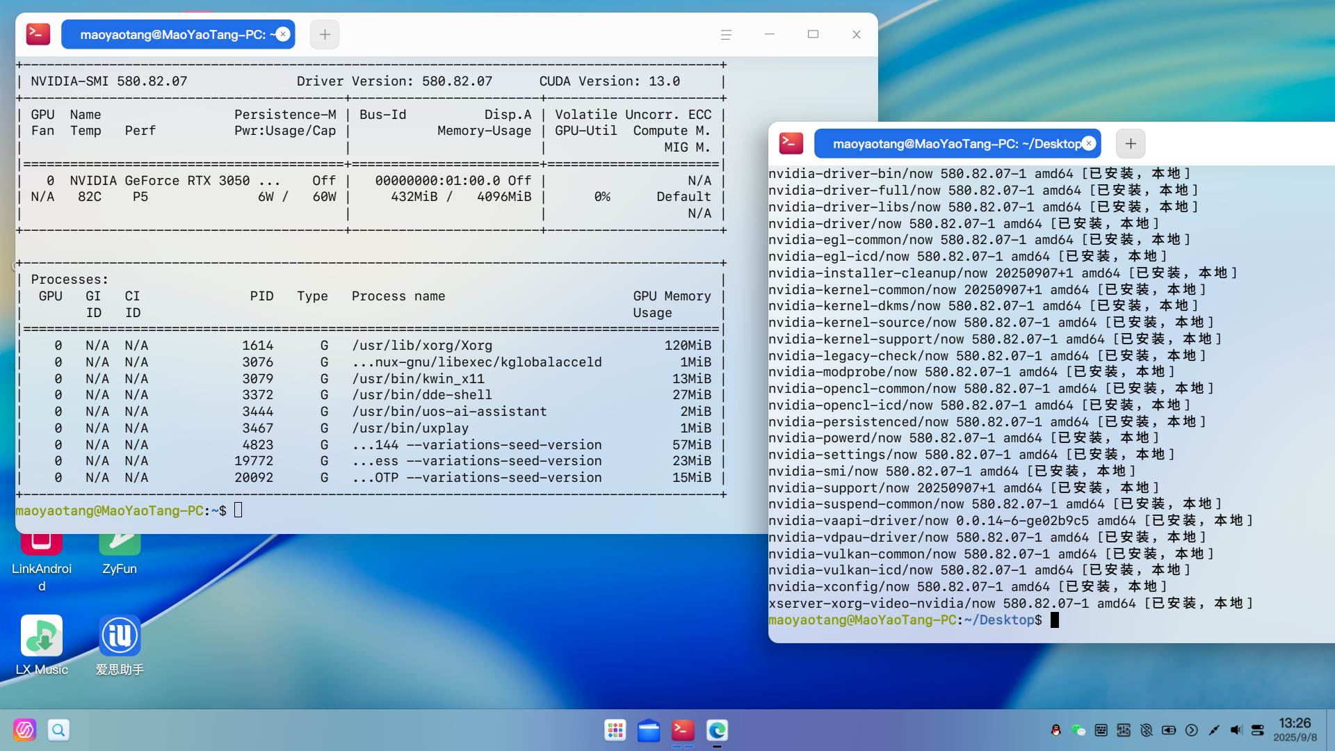Click the crossed-out sync tray icon
This screenshot has width=1335, height=751.
[1147, 729]
